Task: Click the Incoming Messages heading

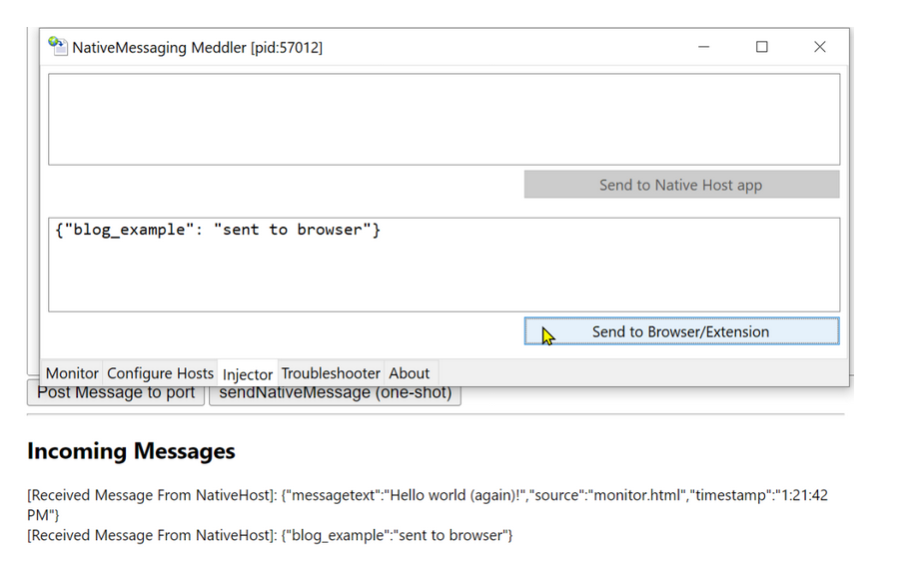Action: pos(131,451)
